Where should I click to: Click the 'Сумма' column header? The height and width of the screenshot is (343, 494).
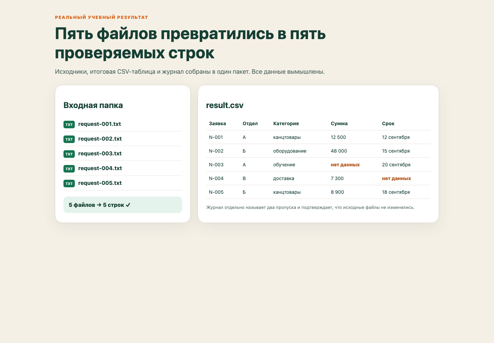pos(339,123)
